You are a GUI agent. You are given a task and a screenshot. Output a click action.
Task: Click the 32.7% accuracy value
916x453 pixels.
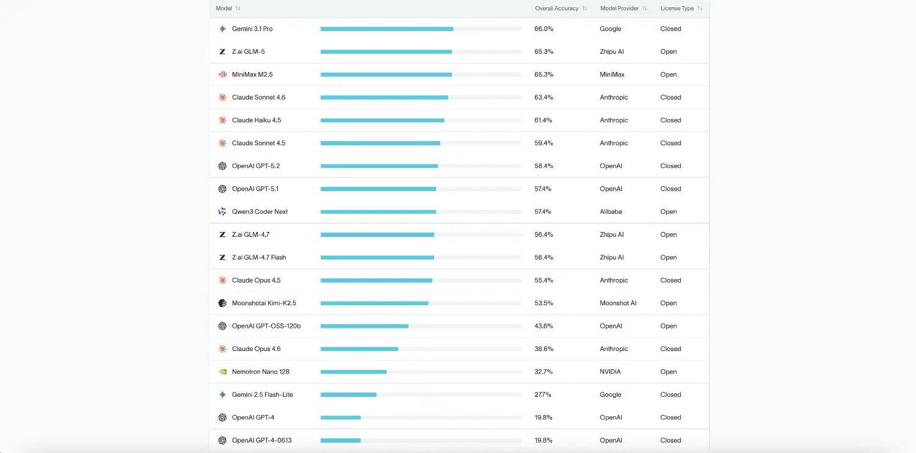click(x=544, y=372)
